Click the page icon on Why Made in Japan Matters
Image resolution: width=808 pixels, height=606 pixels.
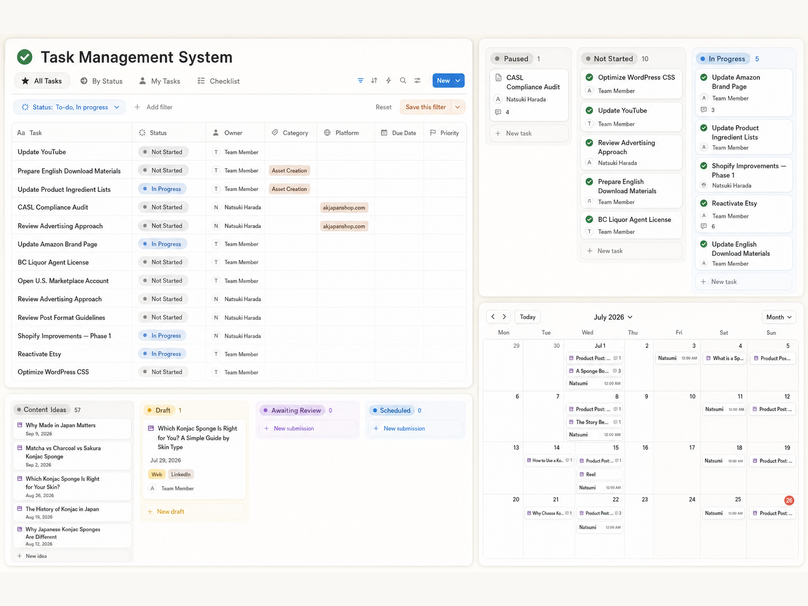20,425
